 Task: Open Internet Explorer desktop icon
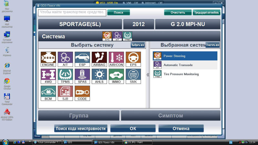coord(7,68)
